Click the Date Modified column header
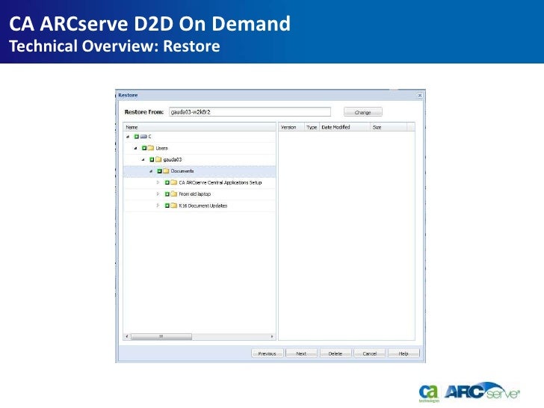 point(345,127)
